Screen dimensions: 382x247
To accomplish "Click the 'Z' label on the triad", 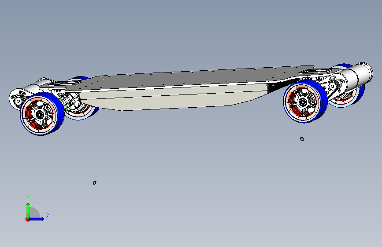I will point(47,216).
